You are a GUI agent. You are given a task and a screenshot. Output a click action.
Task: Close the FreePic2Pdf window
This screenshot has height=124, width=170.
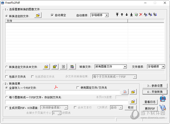click(x=165, y=3)
